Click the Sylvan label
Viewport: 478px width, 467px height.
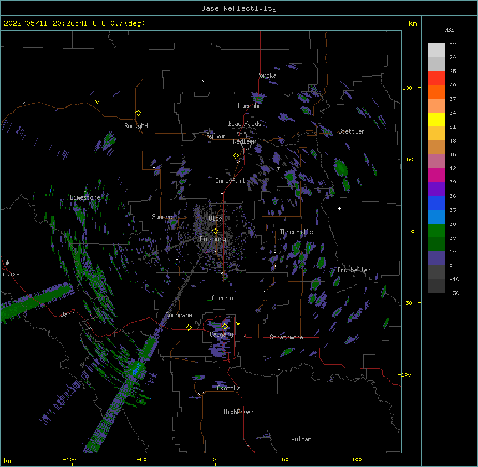[x=216, y=136]
